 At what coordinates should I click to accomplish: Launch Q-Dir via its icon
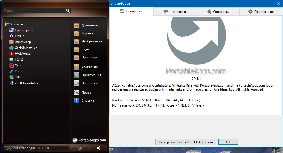tap(11, 65)
